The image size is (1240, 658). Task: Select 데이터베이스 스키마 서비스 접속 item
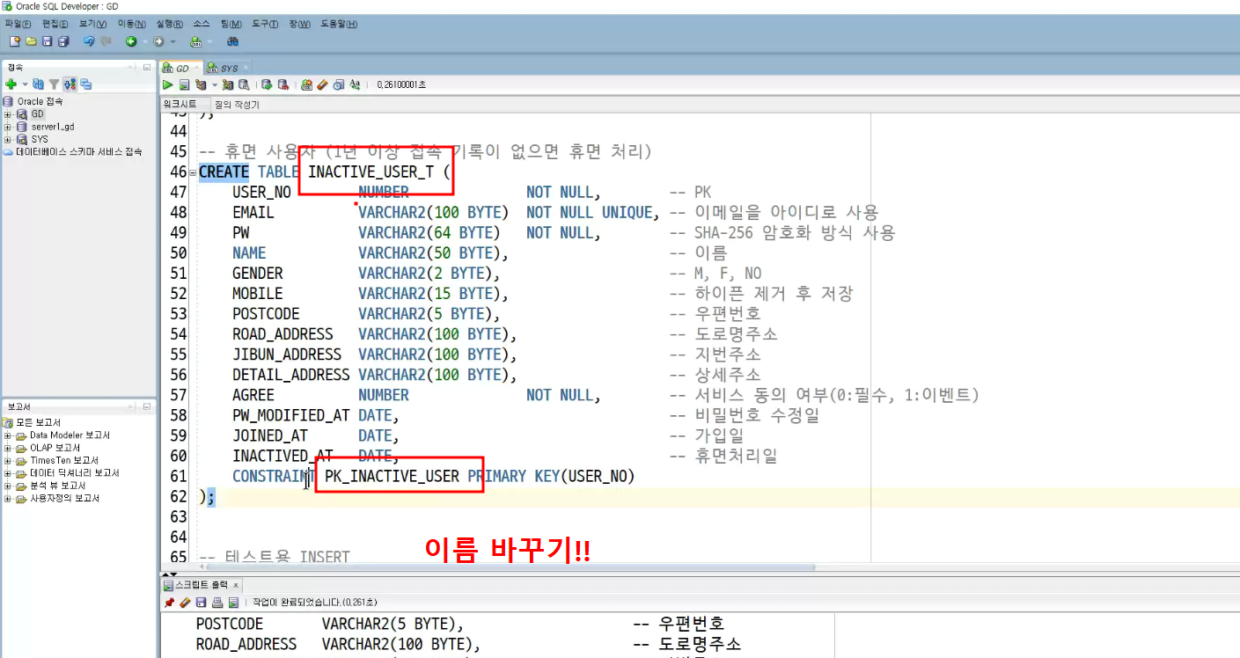coord(72,151)
